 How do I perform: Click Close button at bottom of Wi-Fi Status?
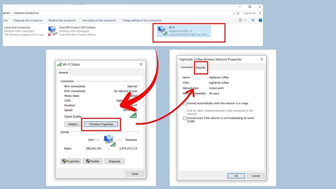[x=135, y=174]
